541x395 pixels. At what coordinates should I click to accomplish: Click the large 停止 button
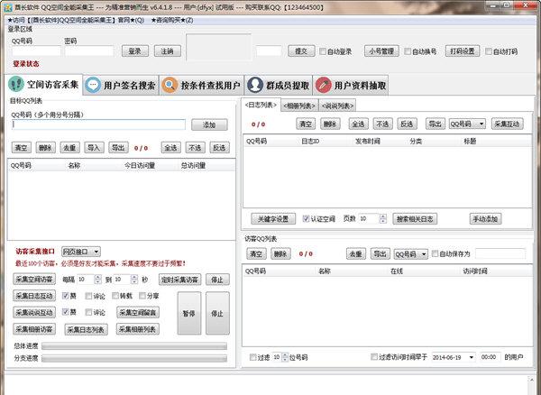217,313
